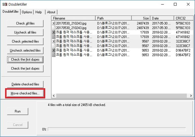Select size cell 9853 in the unchecked row

click(145, 55)
